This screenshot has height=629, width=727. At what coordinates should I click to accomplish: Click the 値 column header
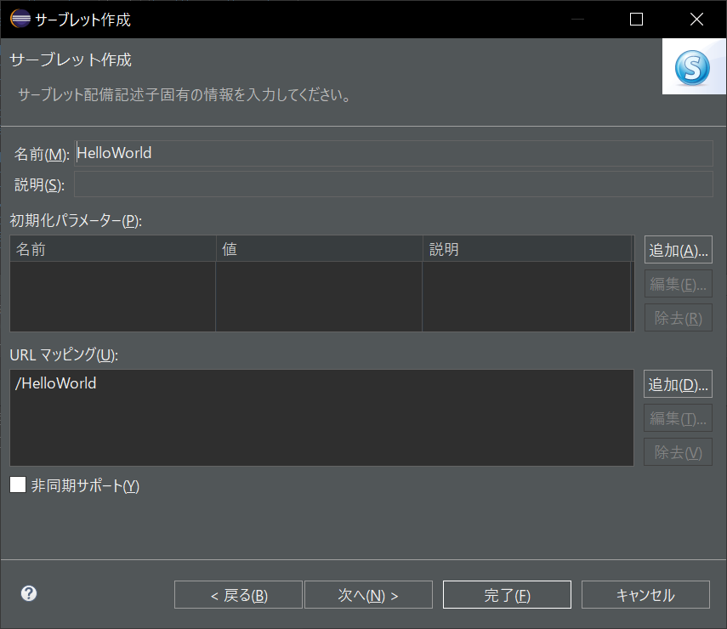319,249
